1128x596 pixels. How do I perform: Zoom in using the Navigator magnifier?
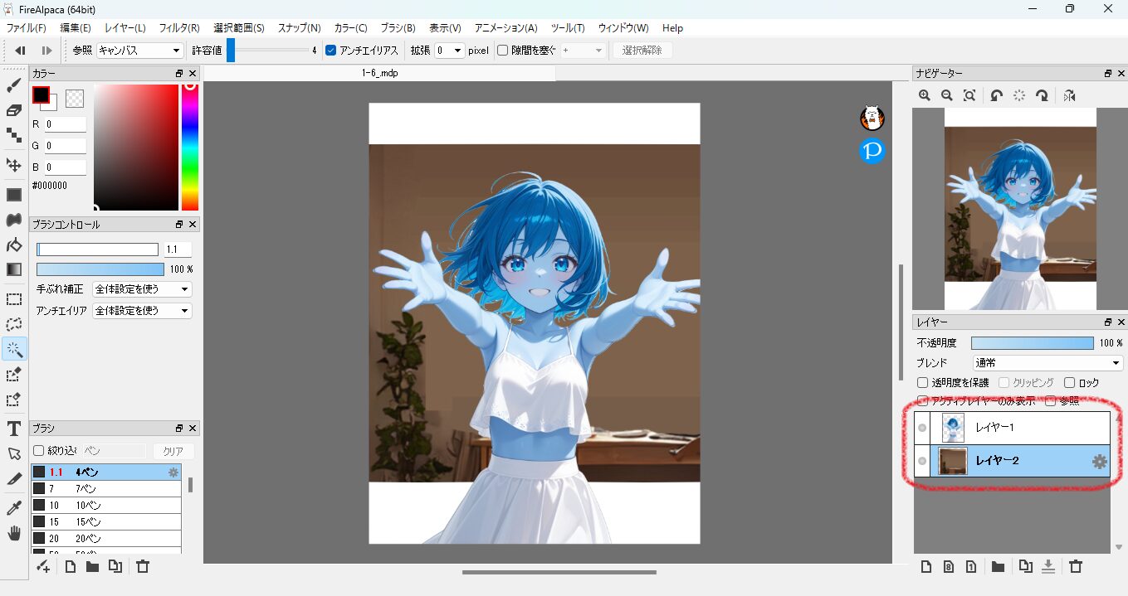925,95
